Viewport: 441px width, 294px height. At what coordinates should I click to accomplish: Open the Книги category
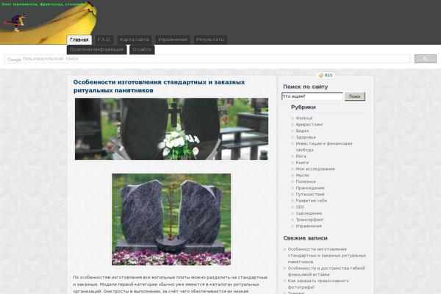click(x=302, y=162)
